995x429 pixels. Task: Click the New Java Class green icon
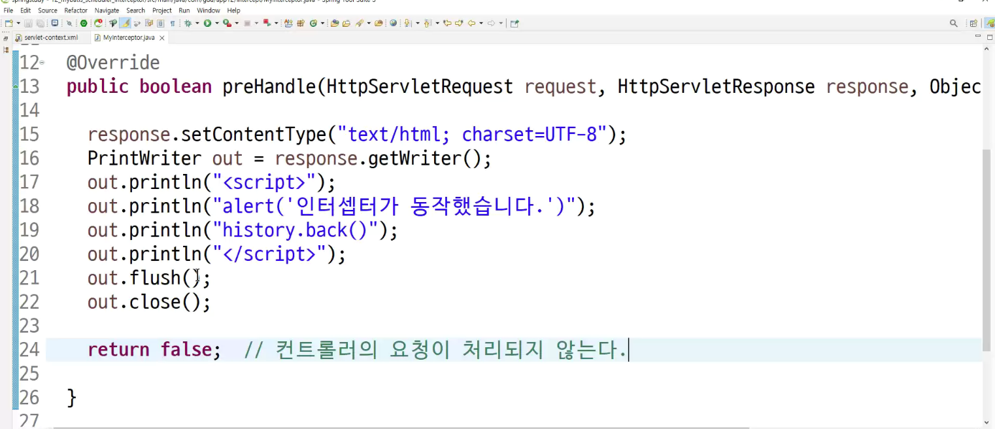[312, 23]
